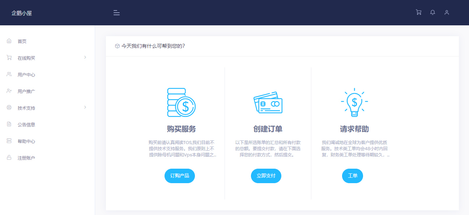469x215 pixels.
Task: Open 用户中心 in the sidebar
Action: click(26, 75)
